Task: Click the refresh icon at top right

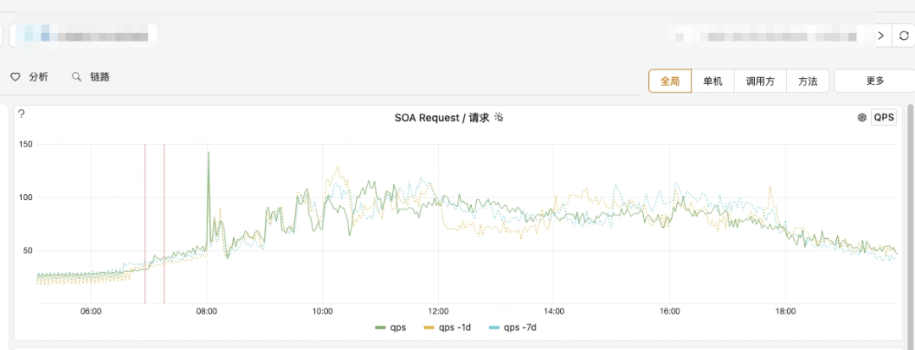Action: [903, 36]
